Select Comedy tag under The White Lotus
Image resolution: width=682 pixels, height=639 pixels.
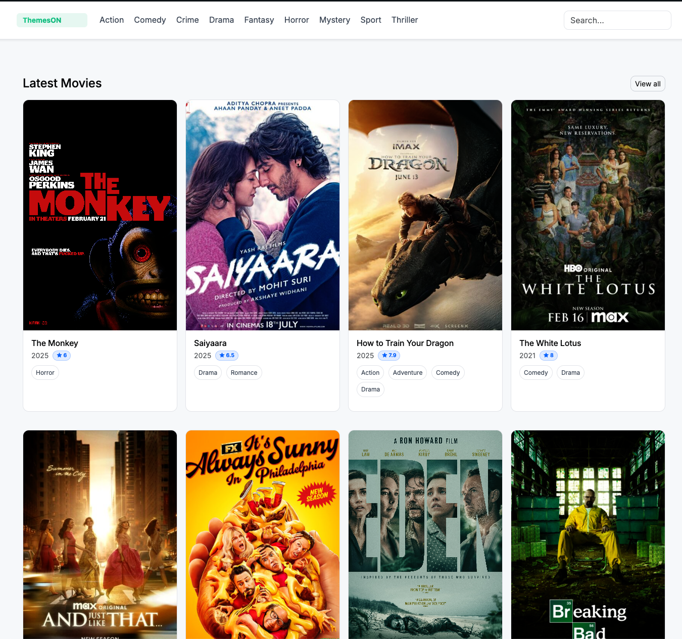(536, 373)
